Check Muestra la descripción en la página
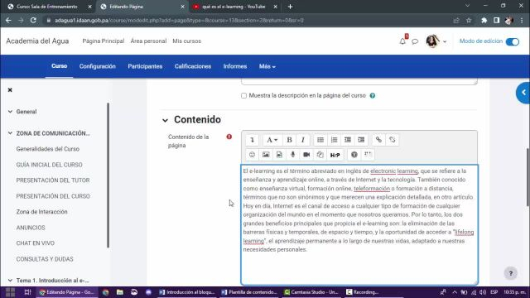 pyautogui.click(x=243, y=96)
